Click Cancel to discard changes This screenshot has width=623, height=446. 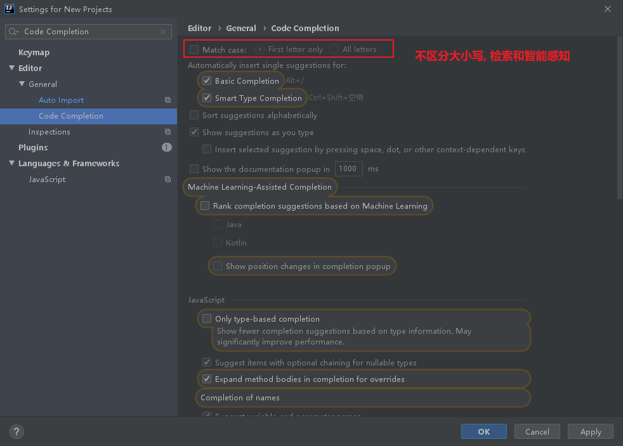(537, 431)
